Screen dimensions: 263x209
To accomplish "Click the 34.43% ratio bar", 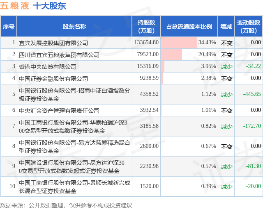I will click(x=179, y=43).
